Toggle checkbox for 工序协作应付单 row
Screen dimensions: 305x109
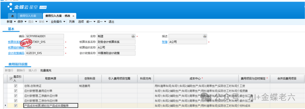tap(16, 101)
